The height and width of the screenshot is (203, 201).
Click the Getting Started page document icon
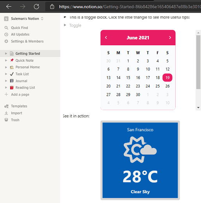pyautogui.click(x=12, y=53)
